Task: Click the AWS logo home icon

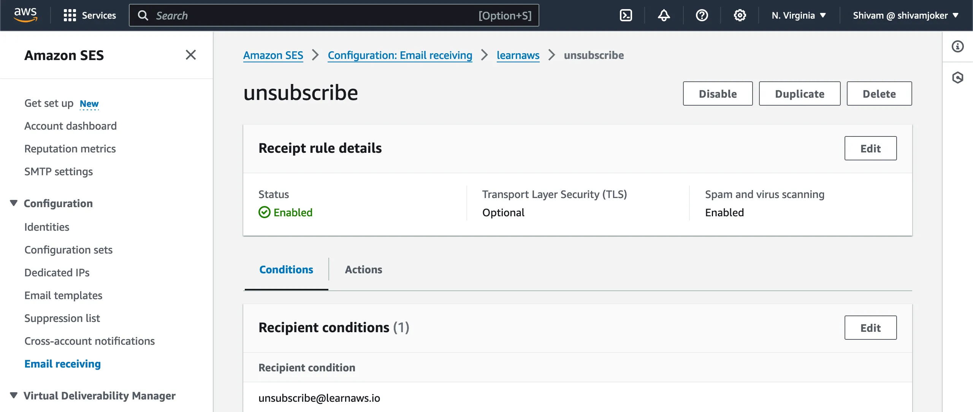Action: [25, 15]
